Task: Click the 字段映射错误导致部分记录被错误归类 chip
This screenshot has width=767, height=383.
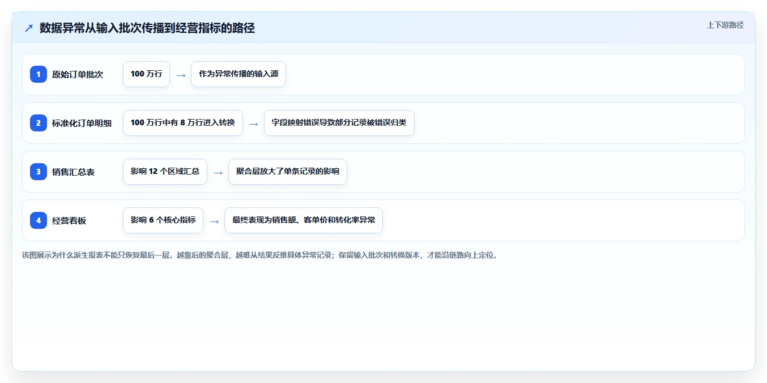Action: coord(339,123)
